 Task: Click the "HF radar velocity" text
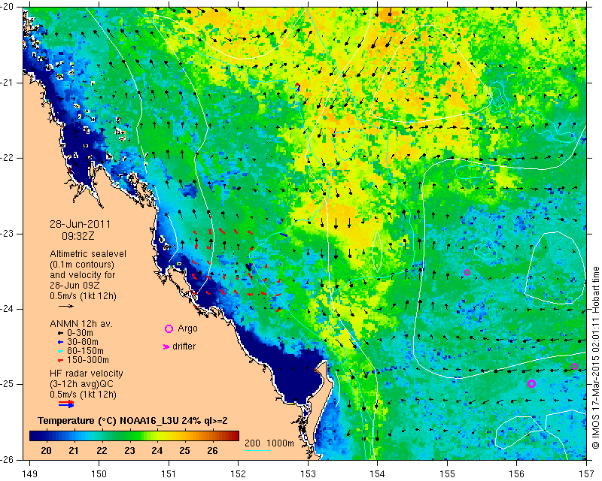[x=87, y=374]
